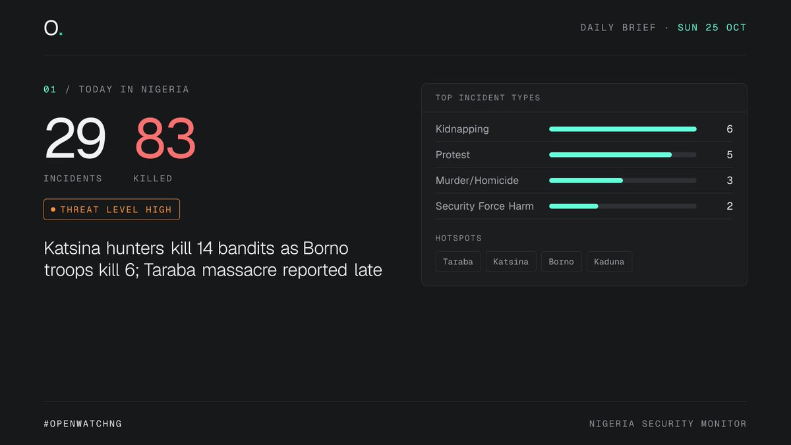This screenshot has height=445, width=791.
Task: Select the TODAY IN NIGERIA section heading
Action: coord(134,89)
